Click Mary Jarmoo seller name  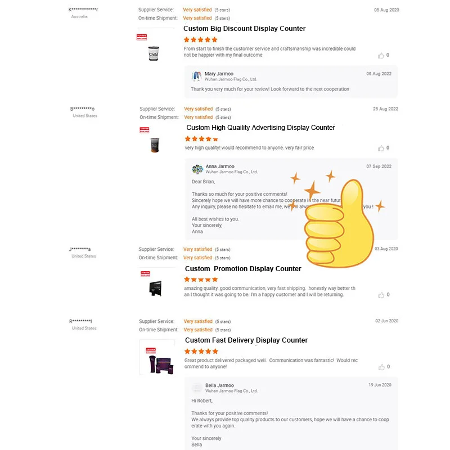click(x=219, y=74)
